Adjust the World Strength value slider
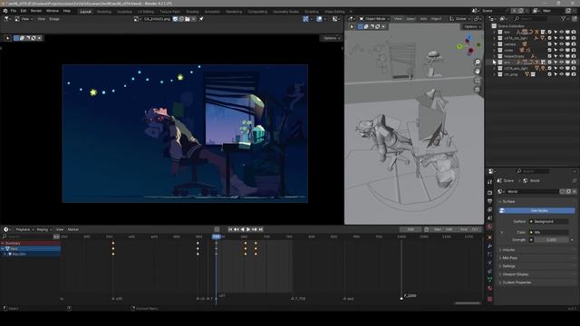This screenshot has height=326, width=580. point(551,240)
